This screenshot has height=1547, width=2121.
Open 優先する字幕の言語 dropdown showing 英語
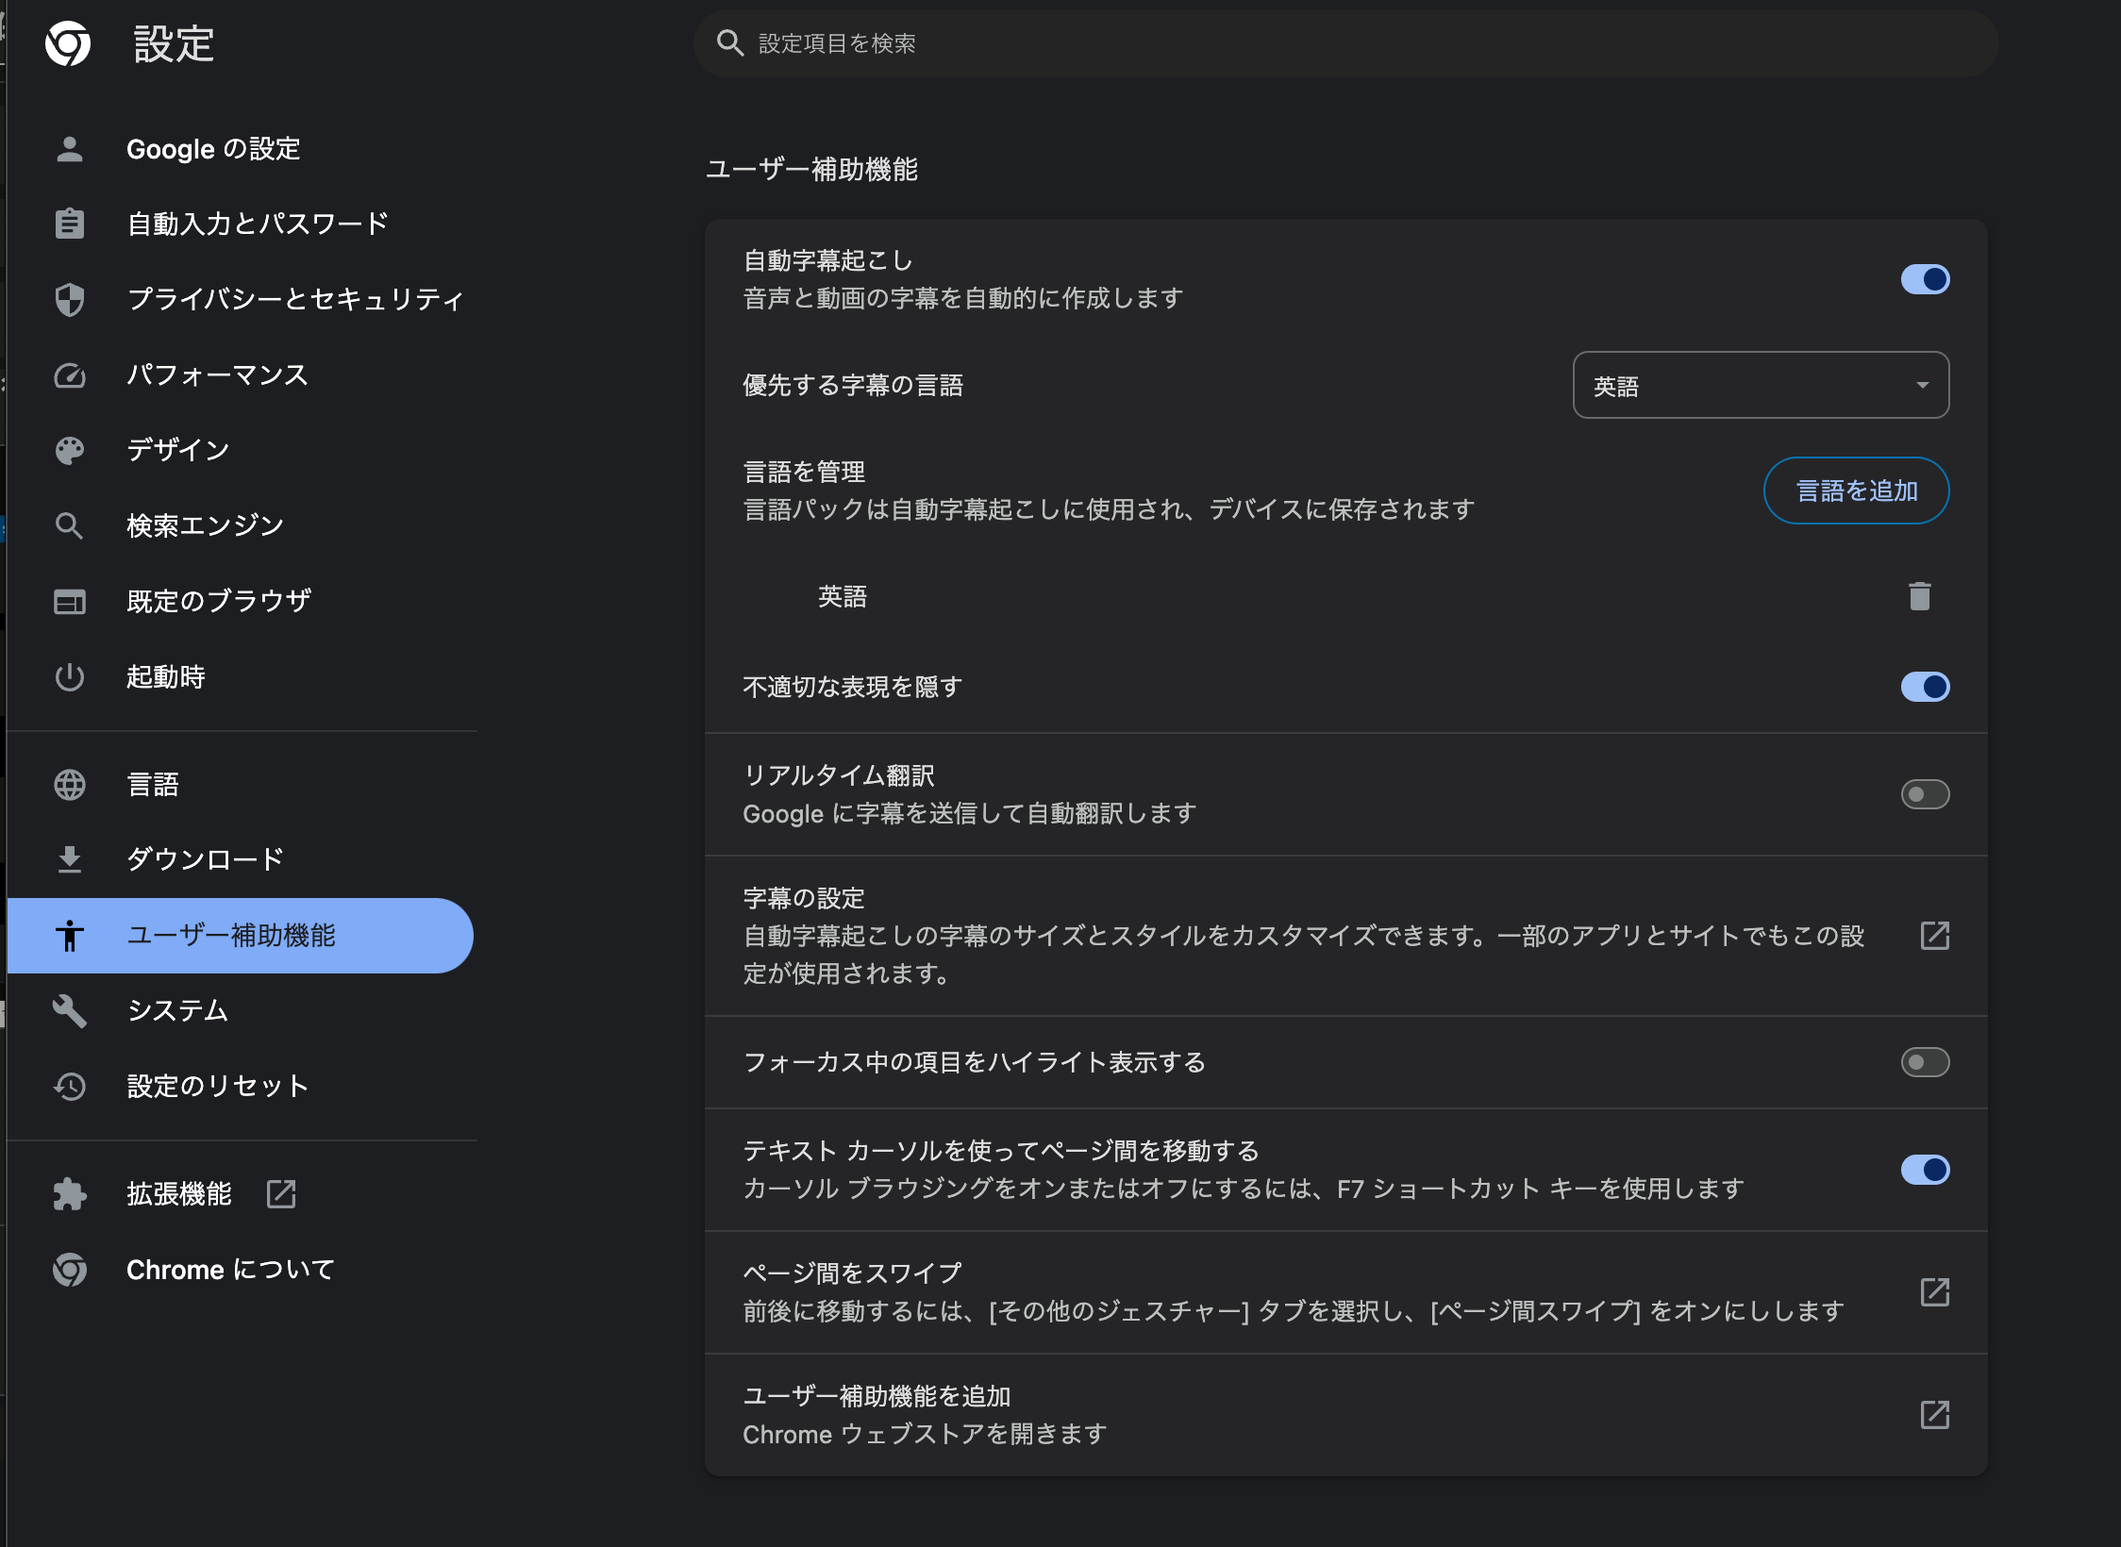point(1761,385)
